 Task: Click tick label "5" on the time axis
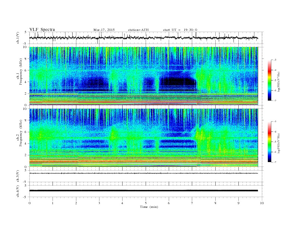tap(146, 203)
